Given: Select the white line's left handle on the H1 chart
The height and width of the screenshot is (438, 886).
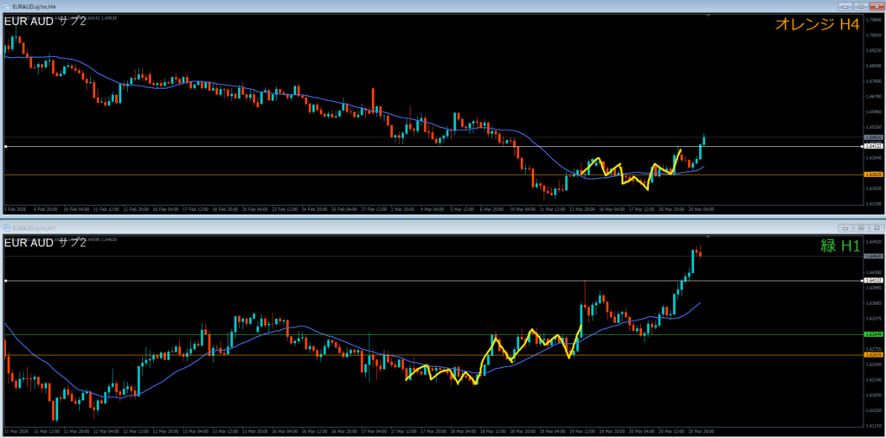Looking at the screenshot, I should tap(6, 281).
